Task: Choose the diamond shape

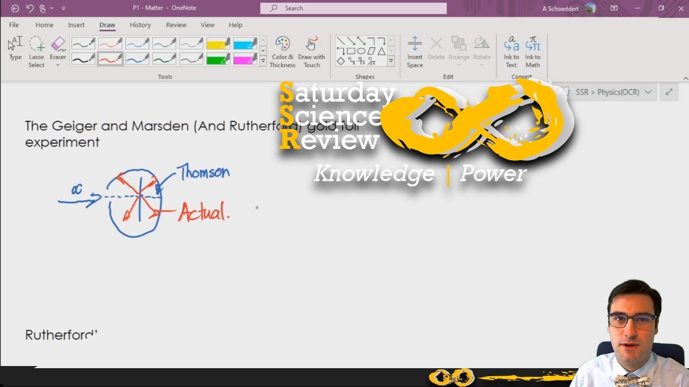Action: tap(341, 61)
